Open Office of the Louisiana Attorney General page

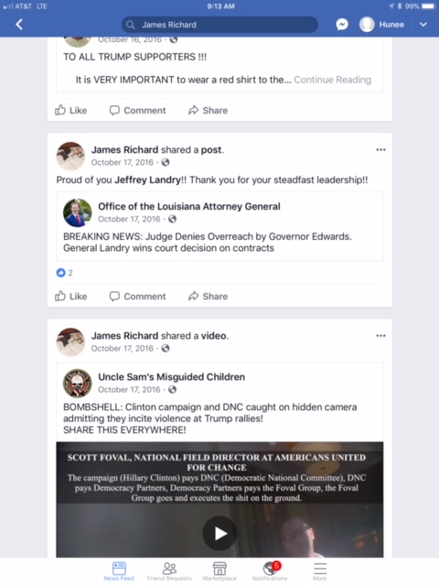pos(189,206)
